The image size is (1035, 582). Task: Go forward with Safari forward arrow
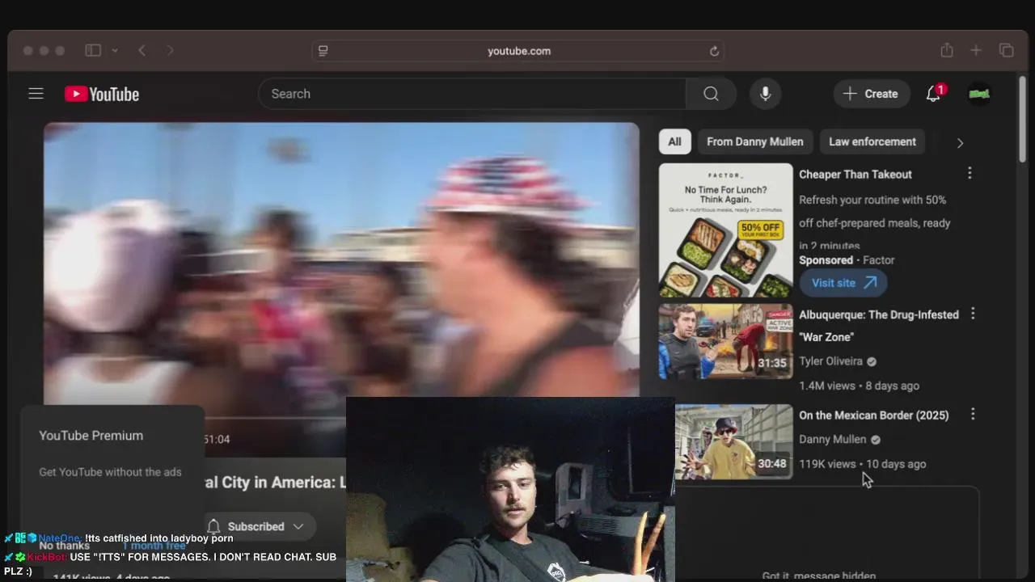point(170,50)
